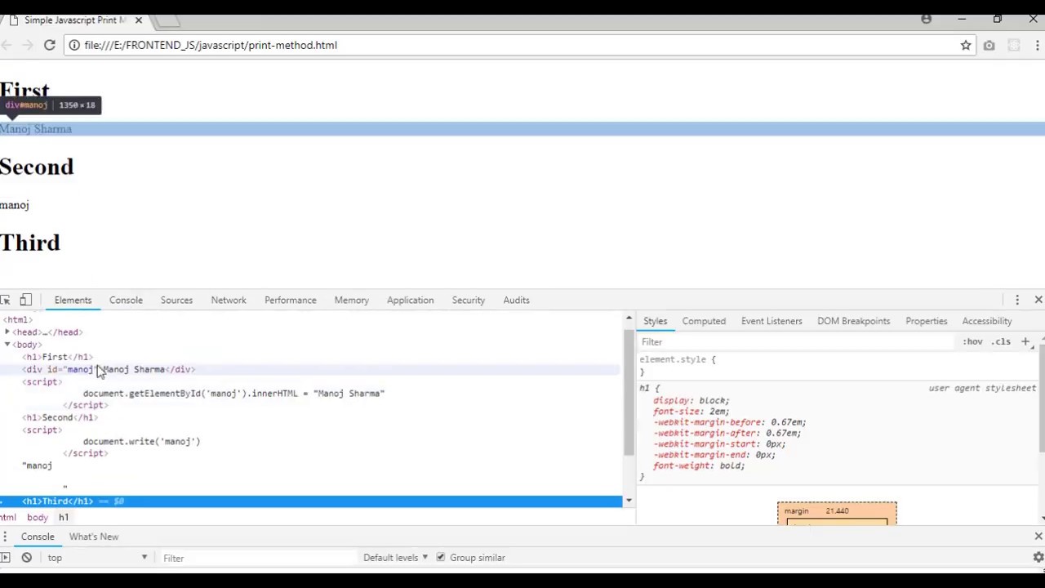Open the Memory tab
The height and width of the screenshot is (588, 1045).
(352, 300)
